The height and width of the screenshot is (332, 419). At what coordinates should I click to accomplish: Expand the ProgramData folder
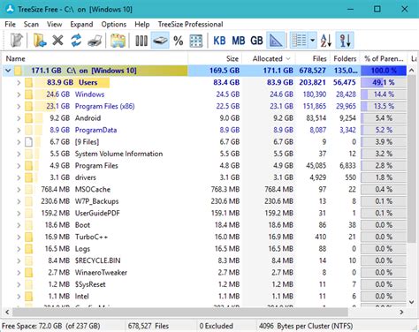click(x=19, y=130)
